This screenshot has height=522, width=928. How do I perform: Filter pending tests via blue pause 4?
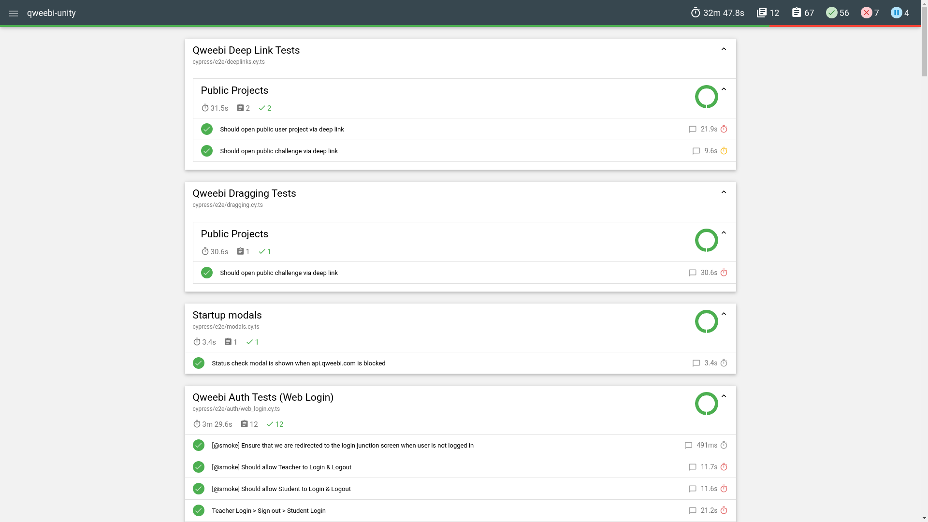[x=896, y=13]
